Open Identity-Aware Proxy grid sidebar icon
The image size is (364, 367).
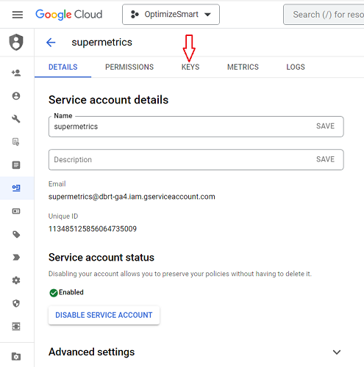pyautogui.click(x=16, y=327)
